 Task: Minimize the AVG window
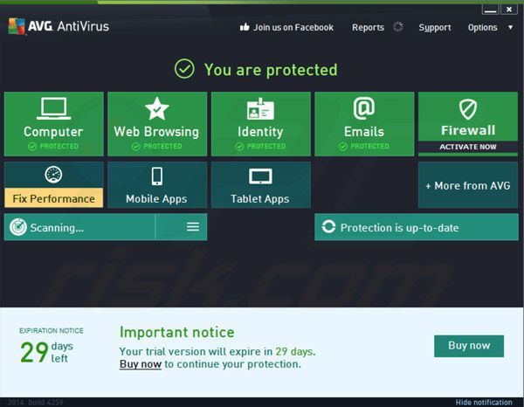pyautogui.click(x=490, y=10)
